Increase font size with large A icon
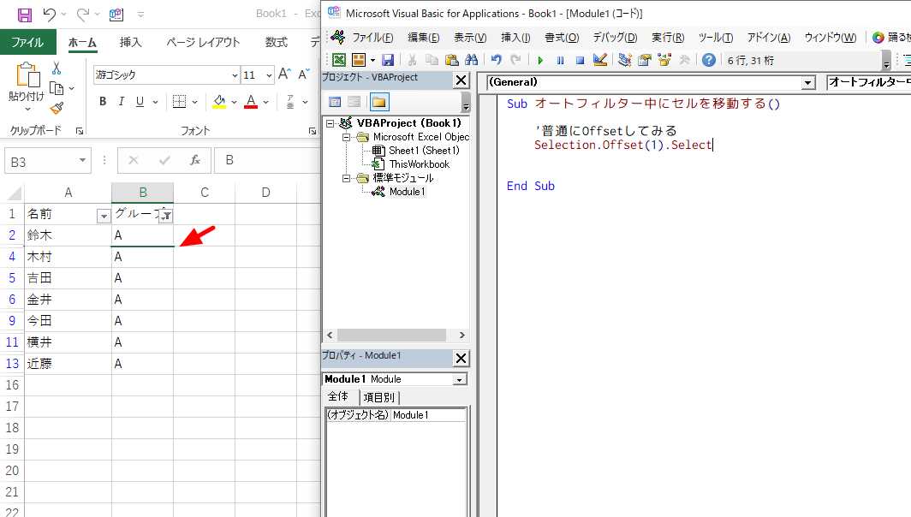Image resolution: width=911 pixels, height=517 pixels. coord(284,74)
